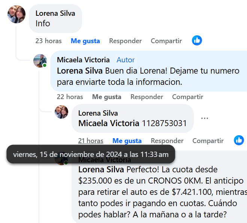247x223 pixels.
Task: Open the three-dots options menu on phone reply
Action: pos(204,118)
